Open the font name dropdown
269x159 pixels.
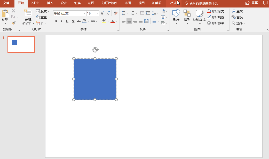coord(84,13)
